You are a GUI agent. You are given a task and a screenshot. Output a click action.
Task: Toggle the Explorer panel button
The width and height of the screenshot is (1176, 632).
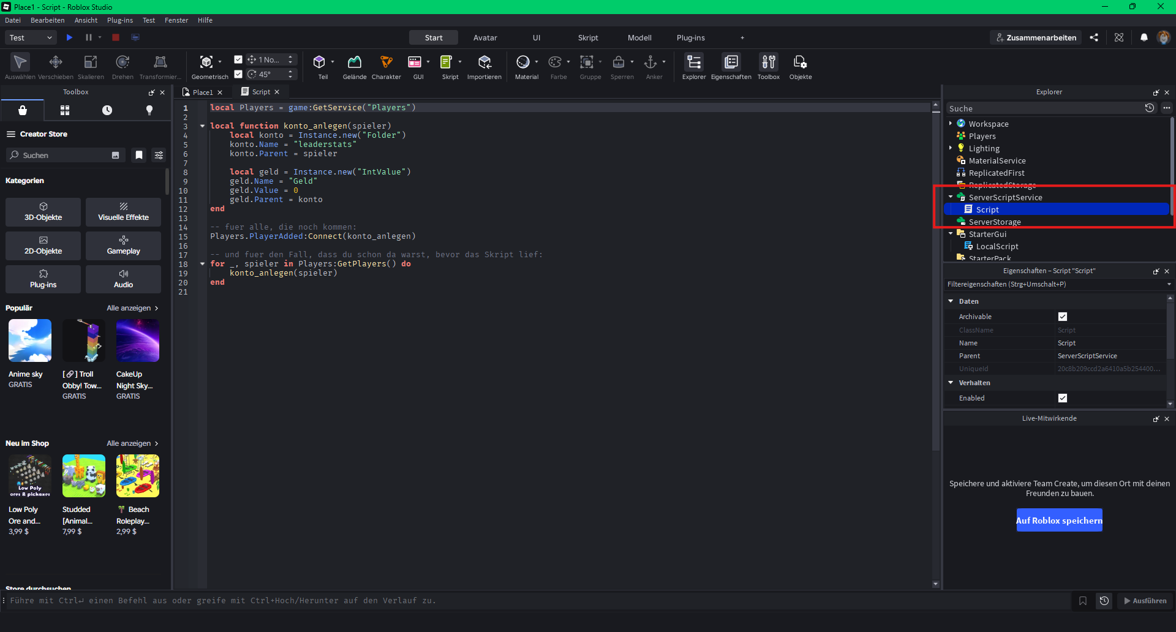[x=694, y=66]
